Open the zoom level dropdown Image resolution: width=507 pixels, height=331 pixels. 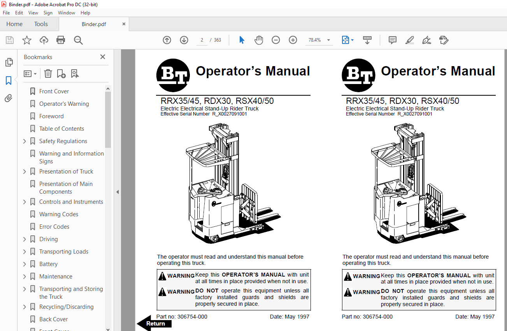[328, 40]
